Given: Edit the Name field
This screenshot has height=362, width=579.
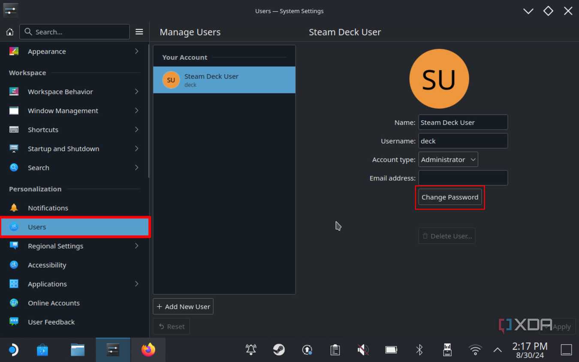Looking at the screenshot, I should point(463,122).
